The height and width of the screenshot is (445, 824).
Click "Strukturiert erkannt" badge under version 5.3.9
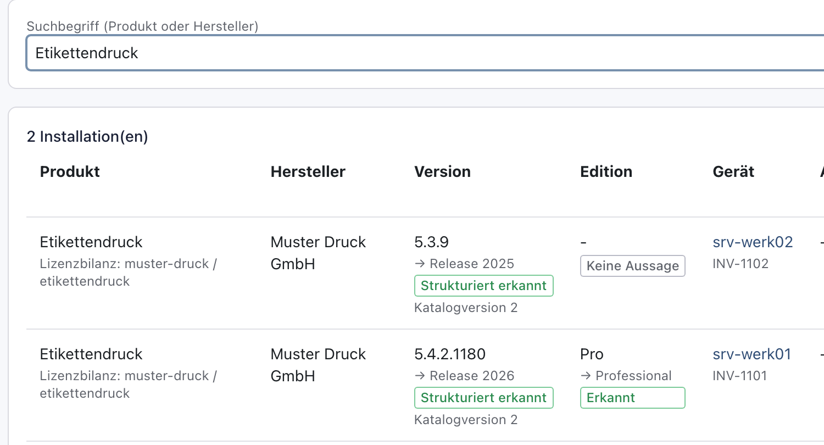(483, 286)
